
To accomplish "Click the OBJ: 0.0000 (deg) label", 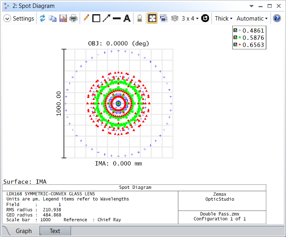I will tap(119, 43).
